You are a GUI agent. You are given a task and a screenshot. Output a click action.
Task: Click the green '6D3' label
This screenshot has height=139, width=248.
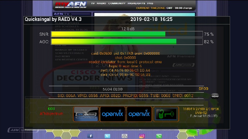coord(51,109)
